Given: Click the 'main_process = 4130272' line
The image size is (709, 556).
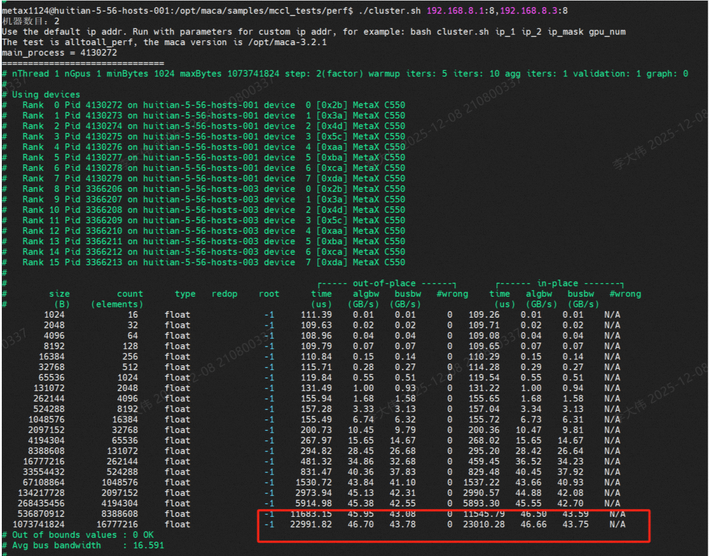Looking at the screenshot, I should [59, 52].
